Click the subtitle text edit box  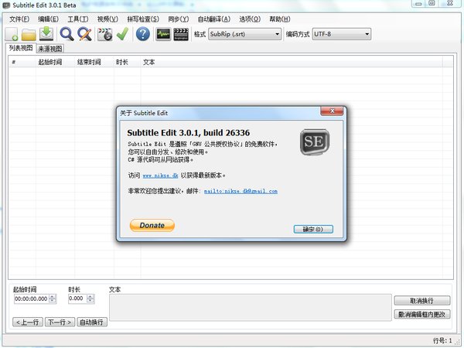coord(251,308)
